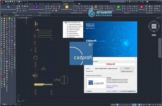
Task: Uncheck CADprofi HVAC & Piping checkbox
Action: [x=68, y=30]
